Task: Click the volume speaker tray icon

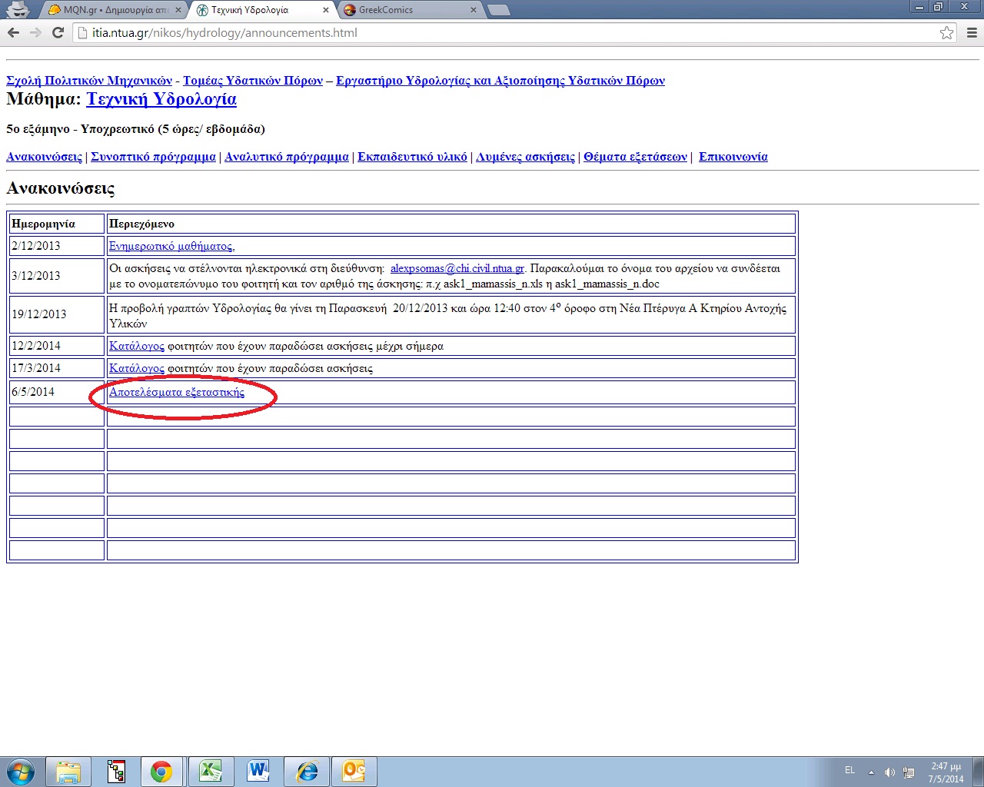Action: click(x=889, y=772)
